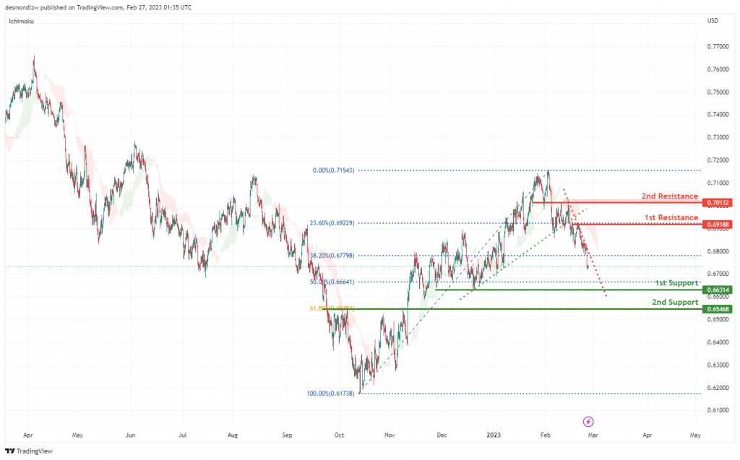The image size is (740, 460).
Task: Click the 23.60%(0.69229) Fibonacci label
Action: click(332, 223)
